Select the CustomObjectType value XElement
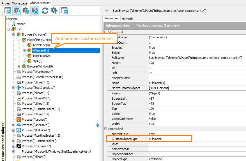246x161 pixels. pyautogui.click(x=155, y=139)
